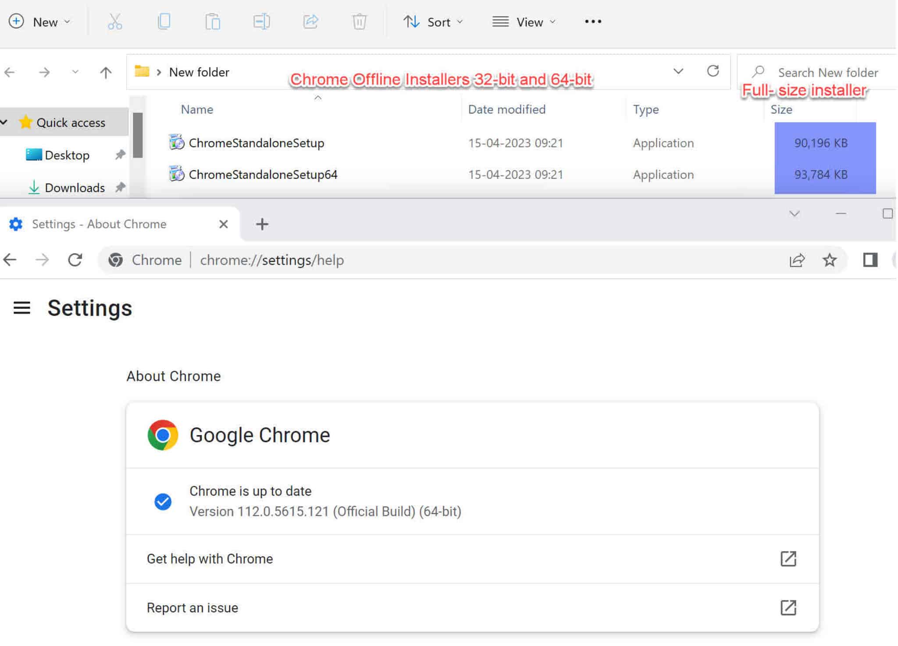The height and width of the screenshot is (646, 898).
Task: Open a new Chrome tab
Action: [262, 224]
